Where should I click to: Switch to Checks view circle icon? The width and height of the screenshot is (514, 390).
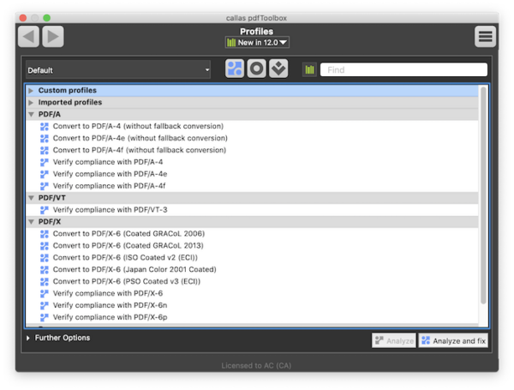(256, 69)
